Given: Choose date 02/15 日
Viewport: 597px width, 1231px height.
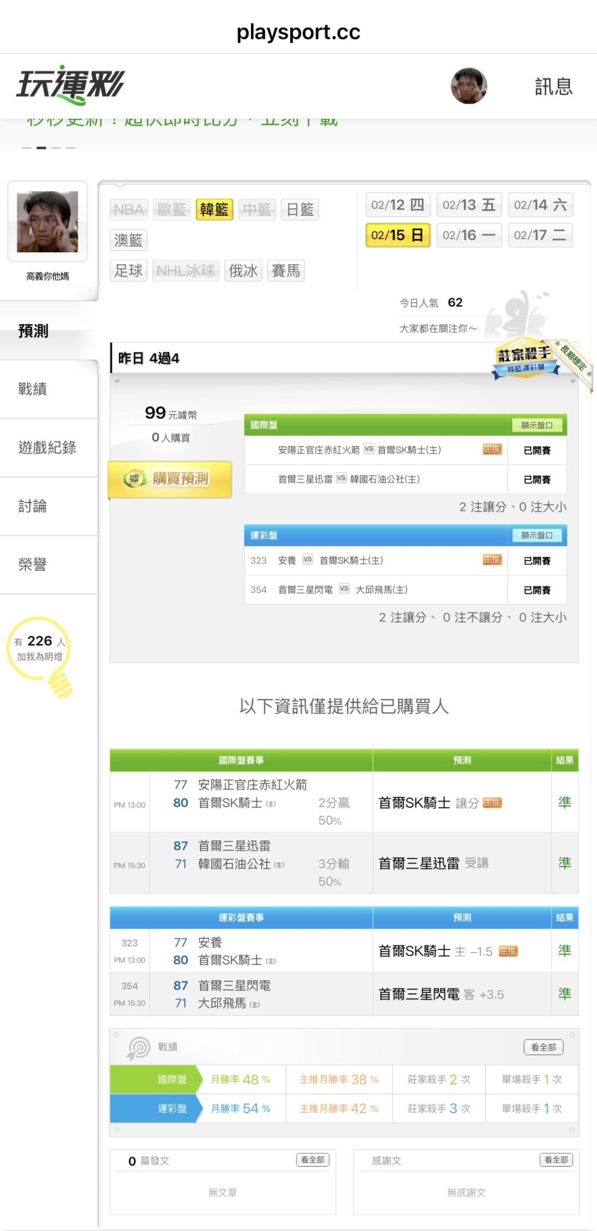Looking at the screenshot, I should (x=397, y=235).
